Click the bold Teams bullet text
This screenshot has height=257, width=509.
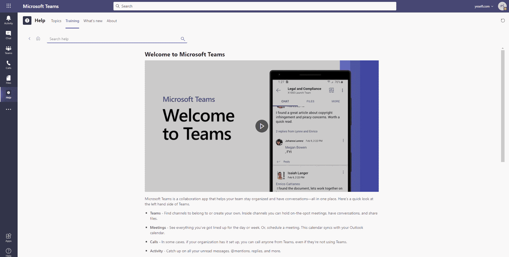point(155,213)
